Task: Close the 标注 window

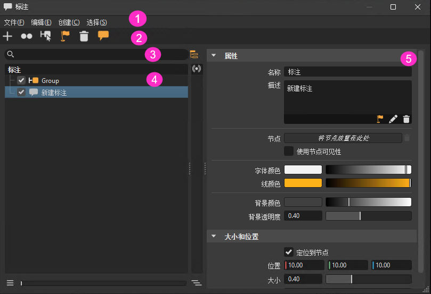Action: (418, 7)
